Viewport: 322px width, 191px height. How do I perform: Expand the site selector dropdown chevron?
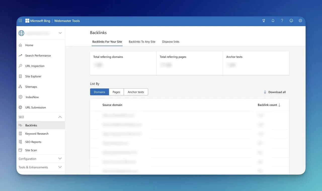[60, 33]
